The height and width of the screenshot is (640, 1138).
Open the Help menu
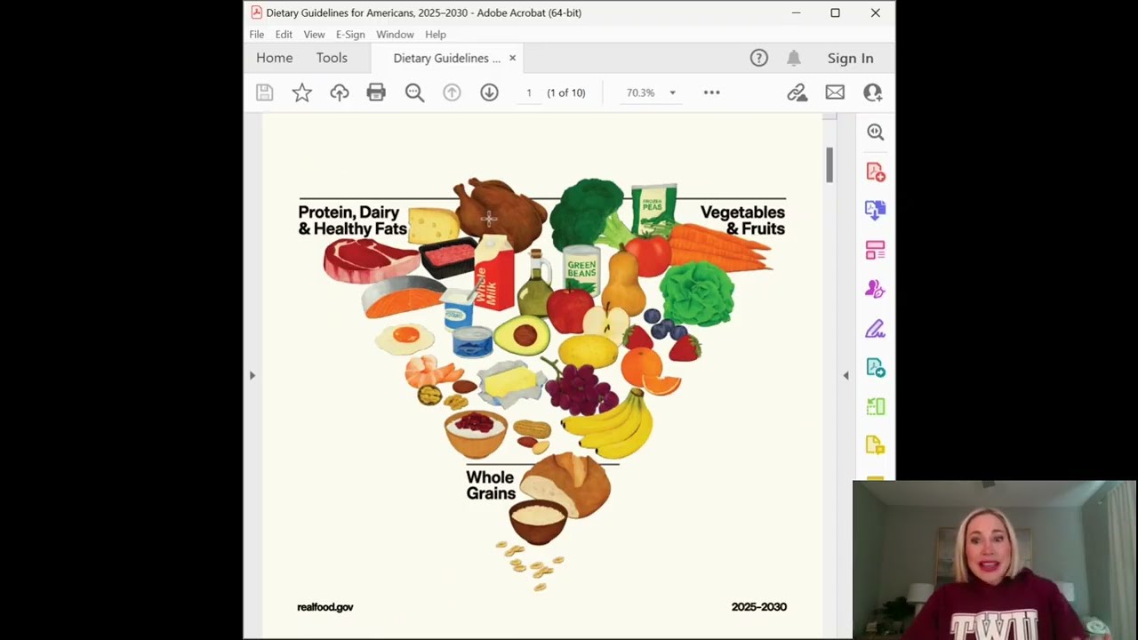pos(436,35)
